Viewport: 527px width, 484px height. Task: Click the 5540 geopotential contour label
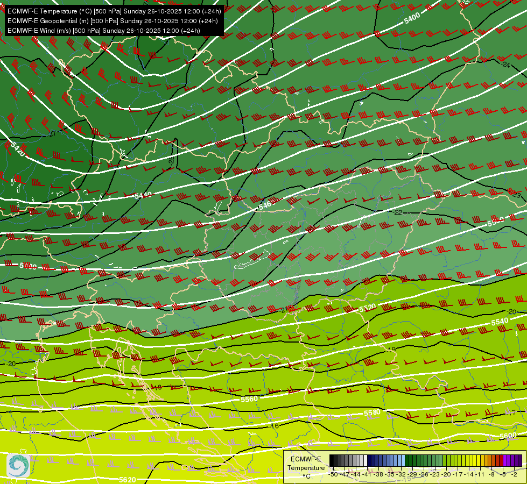click(x=500, y=322)
